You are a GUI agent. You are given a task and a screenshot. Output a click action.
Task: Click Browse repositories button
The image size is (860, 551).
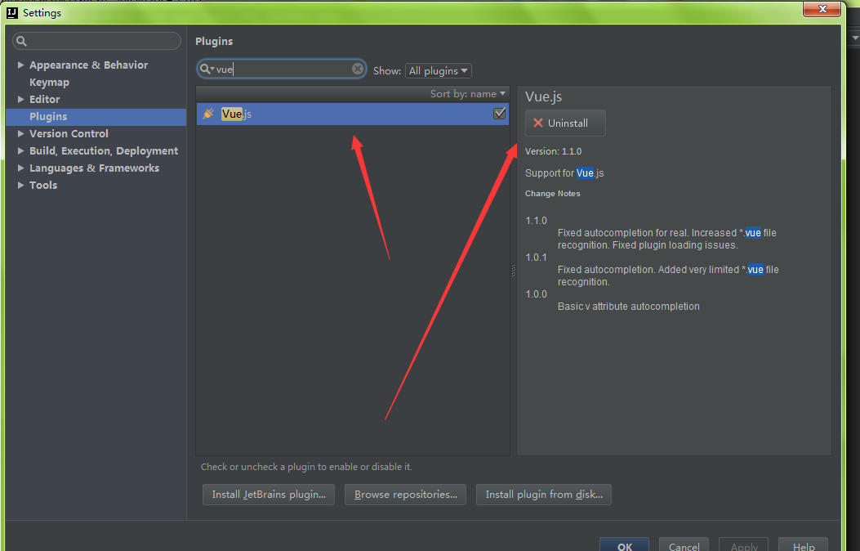click(405, 495)
